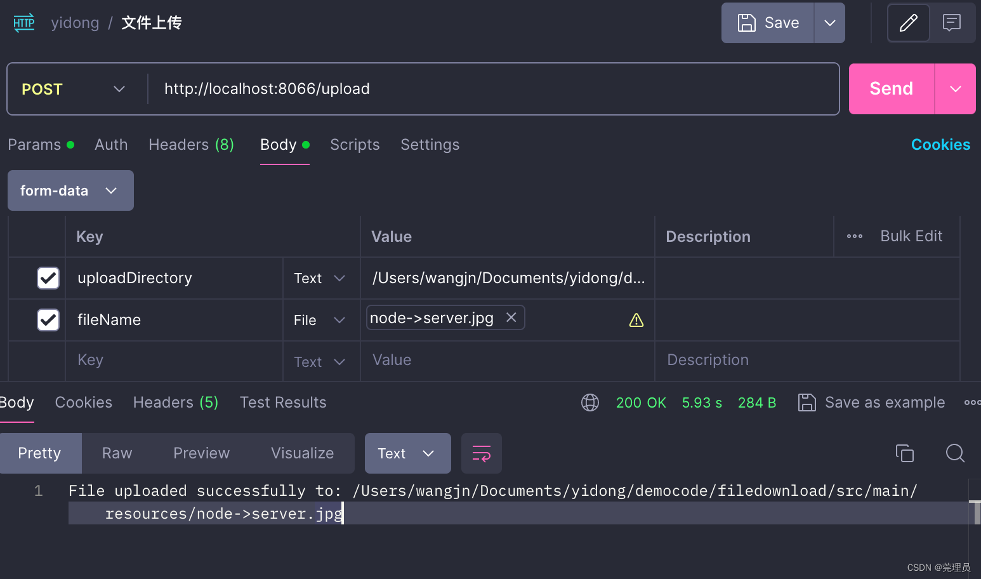This screenshot has height=579, width=981.
Task: Switch to Preview view
Action: tap(202, 453)
